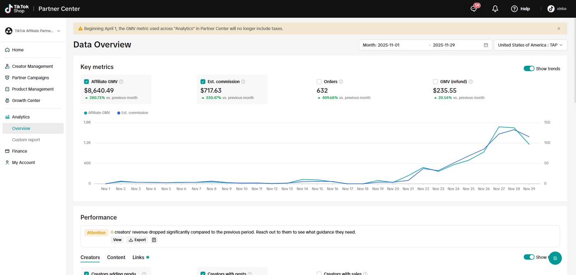Click the info icon beside Est. commission

tap(243, 82)
